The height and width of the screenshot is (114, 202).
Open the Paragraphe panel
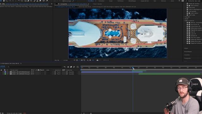pyautogui.click(x=187, y=58)
